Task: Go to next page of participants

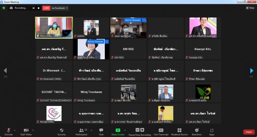Action: [252, 71]
